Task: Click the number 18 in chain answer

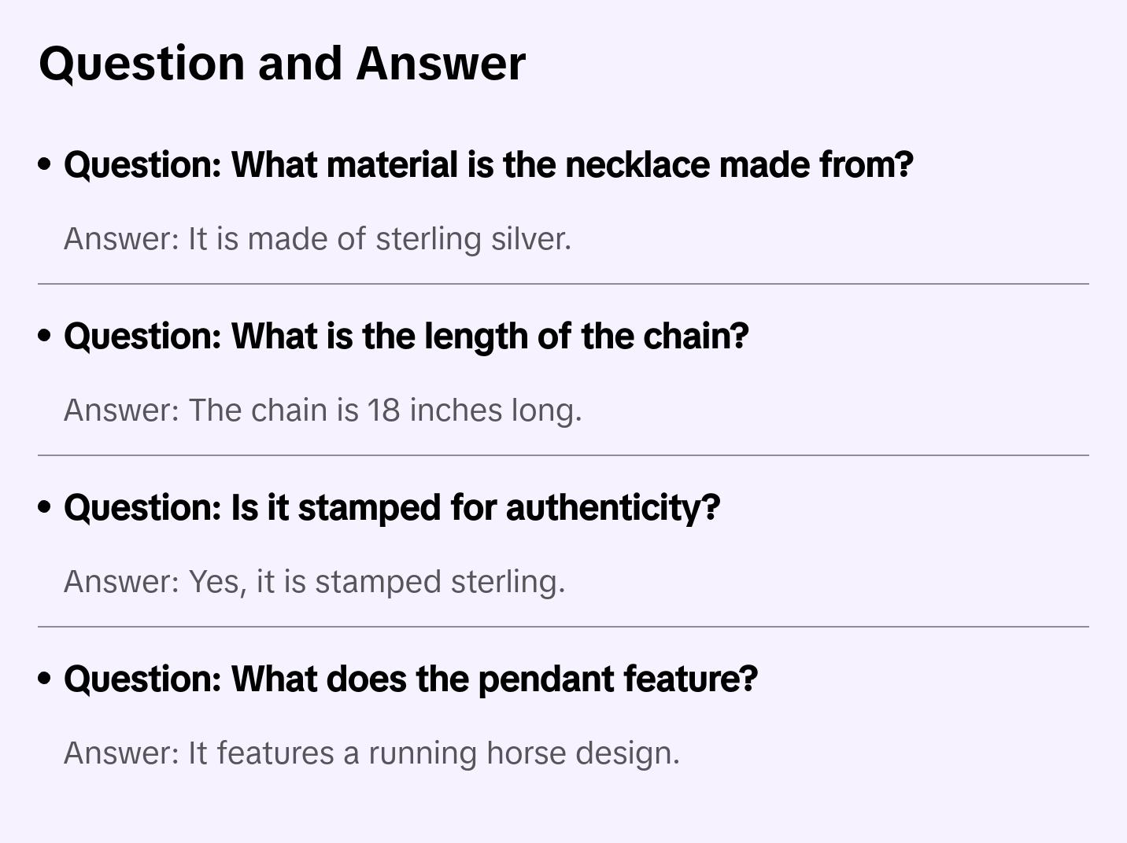Action: click(x=383, y=410)
